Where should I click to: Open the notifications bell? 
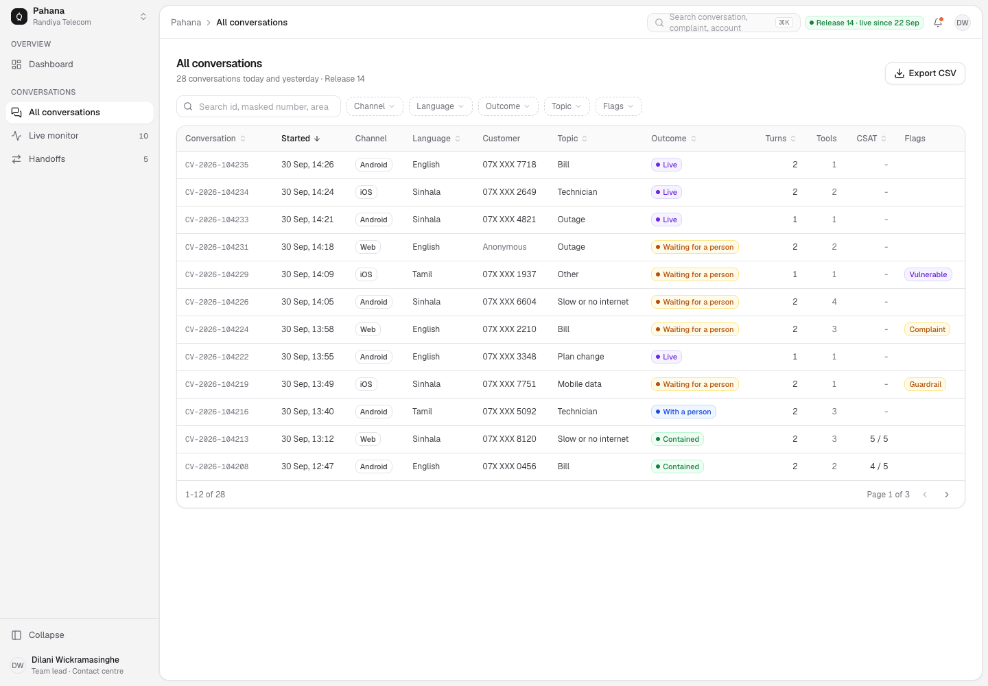(x=938, y=23)
